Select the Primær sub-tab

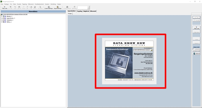[x=70, y=14]
